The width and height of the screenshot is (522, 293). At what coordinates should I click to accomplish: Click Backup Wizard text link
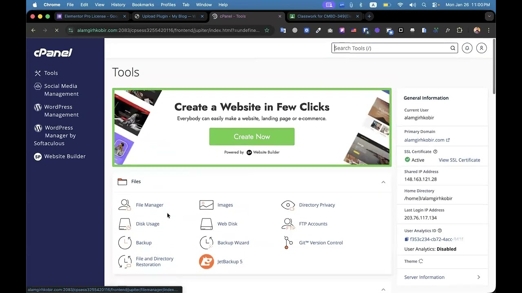coord(233,243)
